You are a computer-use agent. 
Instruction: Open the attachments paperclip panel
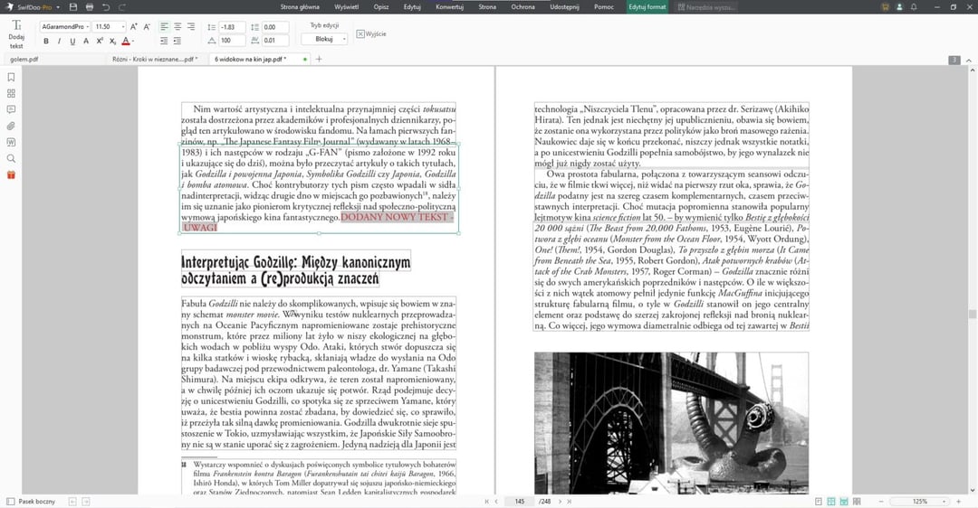[x=11, y=126]
